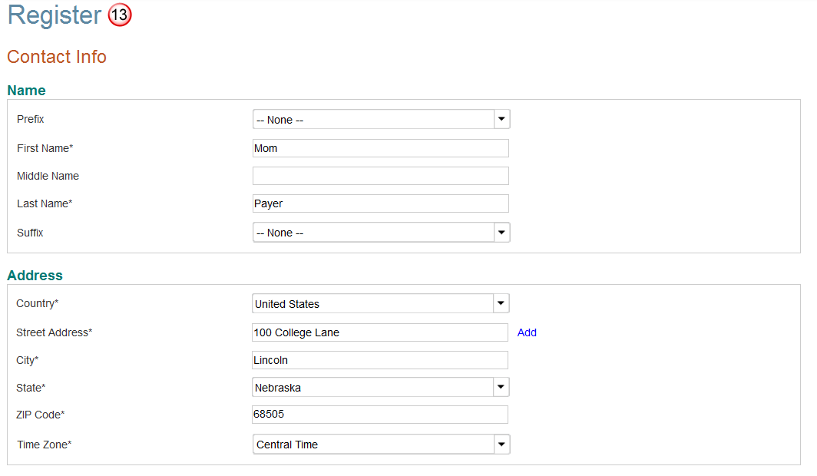
Task: Click the First Name field containing Mom
Action: 380,148
